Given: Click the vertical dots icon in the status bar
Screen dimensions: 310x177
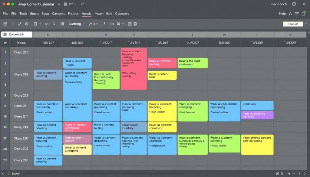Looking at the screenshot, I should (299, 174).
